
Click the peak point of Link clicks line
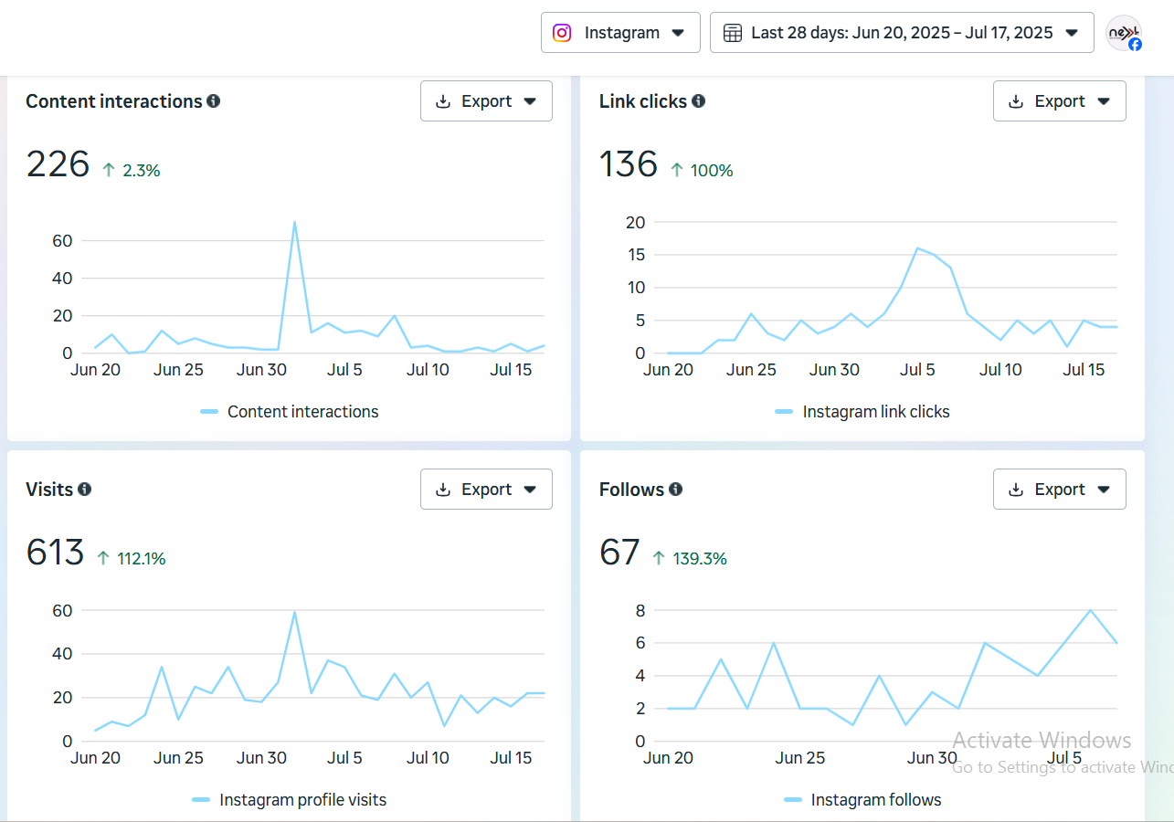(x=917, y=248)
